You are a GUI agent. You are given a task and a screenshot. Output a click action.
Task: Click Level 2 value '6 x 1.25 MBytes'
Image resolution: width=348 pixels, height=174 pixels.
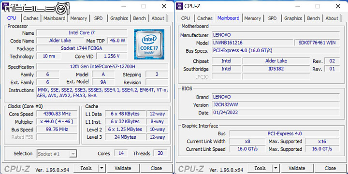[125, 130]
